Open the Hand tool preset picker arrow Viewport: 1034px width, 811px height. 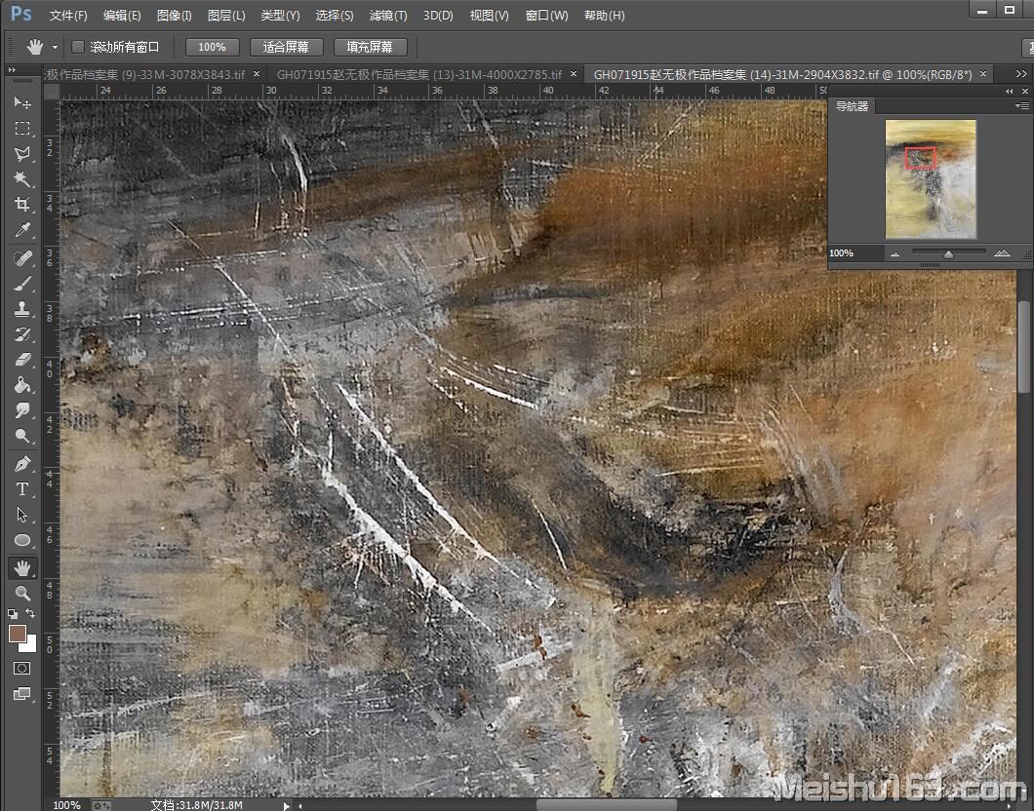tap(55, 48)
